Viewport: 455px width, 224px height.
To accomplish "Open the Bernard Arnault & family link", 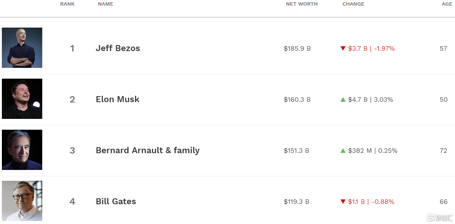I will coord(148,151).
